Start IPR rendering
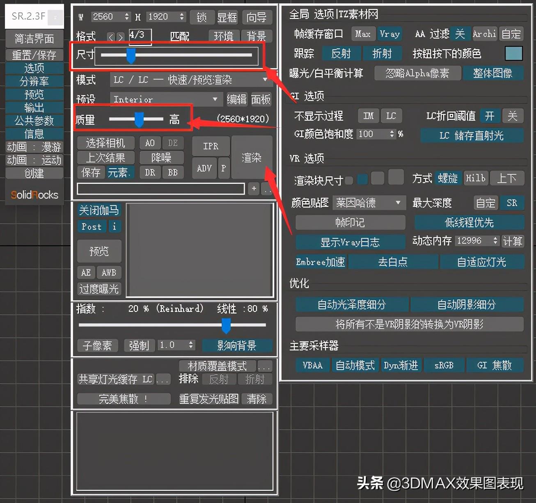Screen dimensions: 536x503 [x=211, y=146]
